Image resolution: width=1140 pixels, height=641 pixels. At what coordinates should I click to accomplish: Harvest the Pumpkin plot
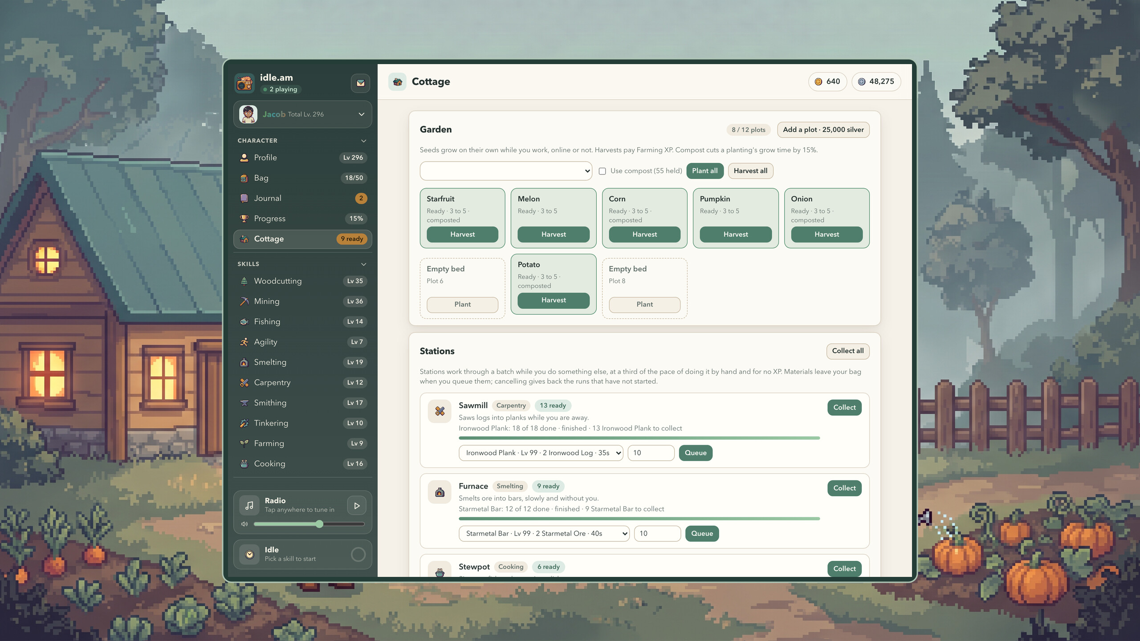[x=736, y=234]
